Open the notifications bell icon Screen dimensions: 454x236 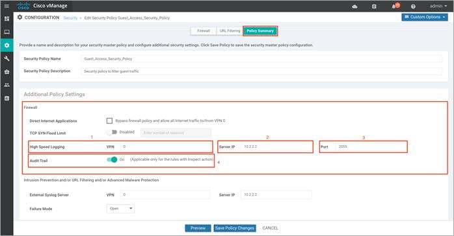click(394, 6)
